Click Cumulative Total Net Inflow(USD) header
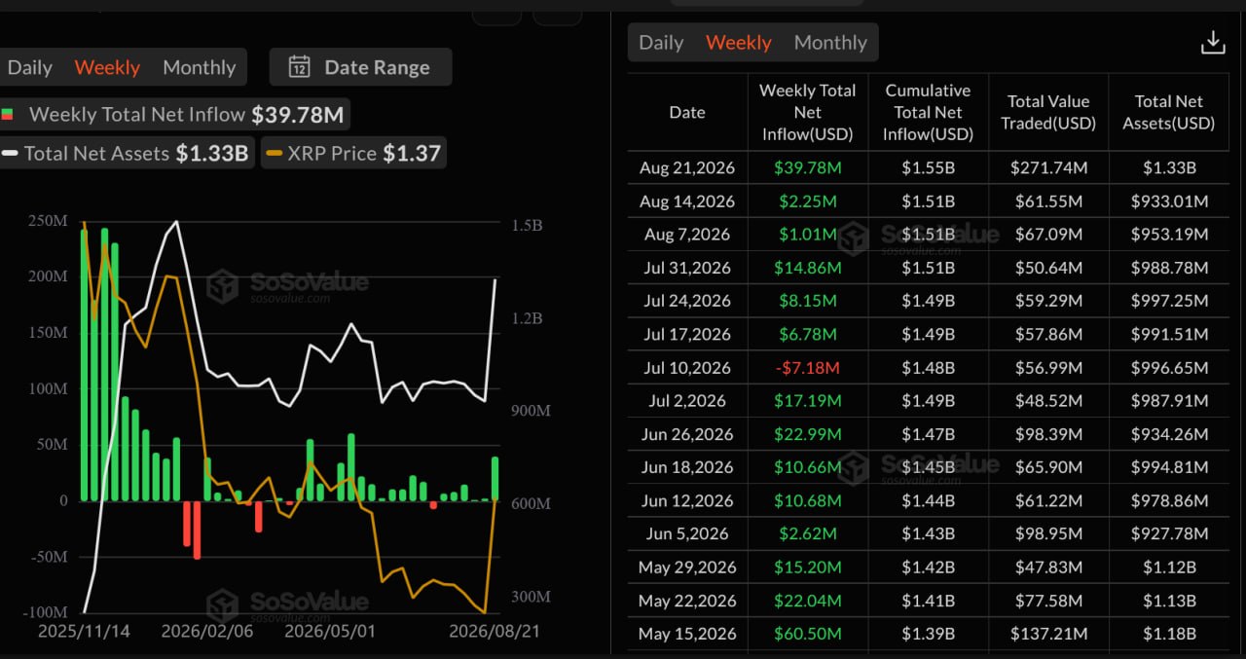Screen dimensions: 1246x659 coord(928,112)
